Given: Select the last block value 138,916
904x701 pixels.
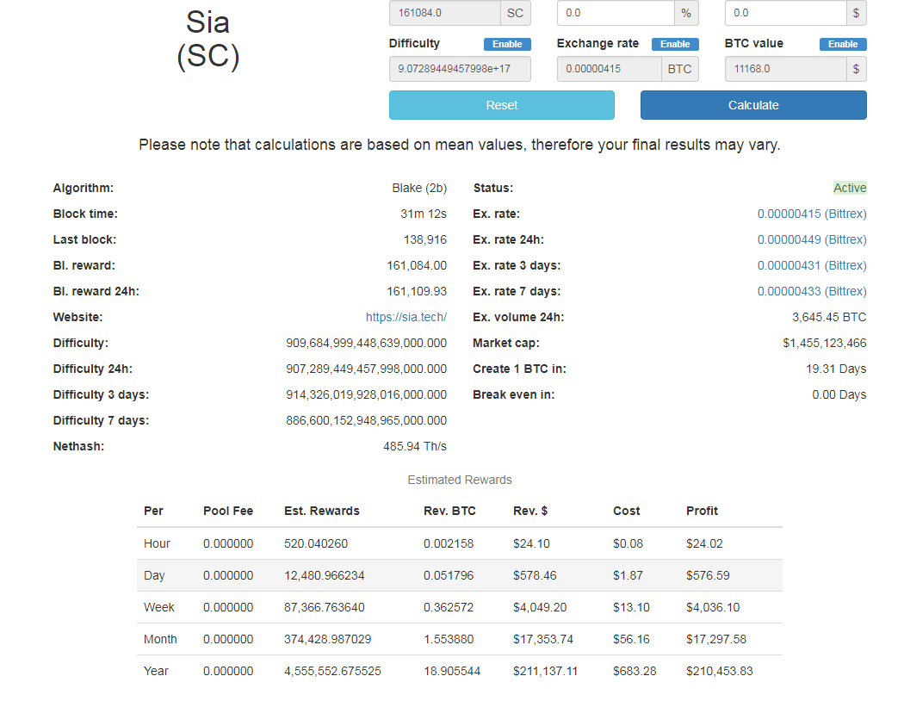Looking at the screenshot, I should tap(425, 239).
